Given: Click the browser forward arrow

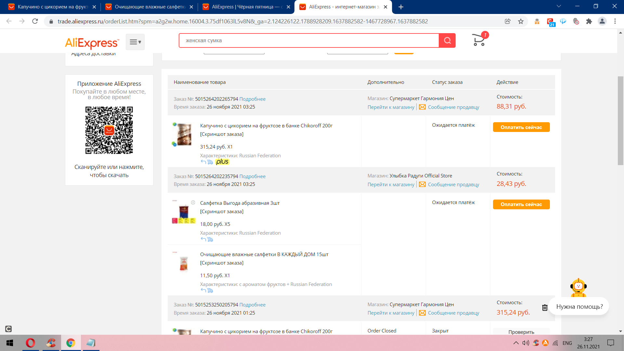Looking at the screenshot, I should click(x=22, y=21).
